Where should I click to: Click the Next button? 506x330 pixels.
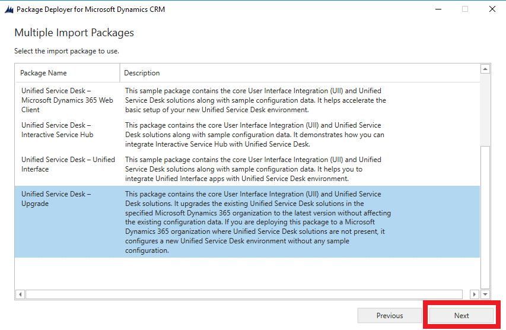click(462, 316)
